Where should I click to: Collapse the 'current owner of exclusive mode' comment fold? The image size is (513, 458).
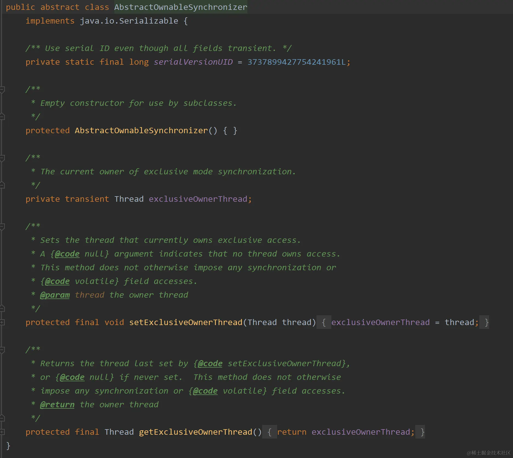[2, 158]
